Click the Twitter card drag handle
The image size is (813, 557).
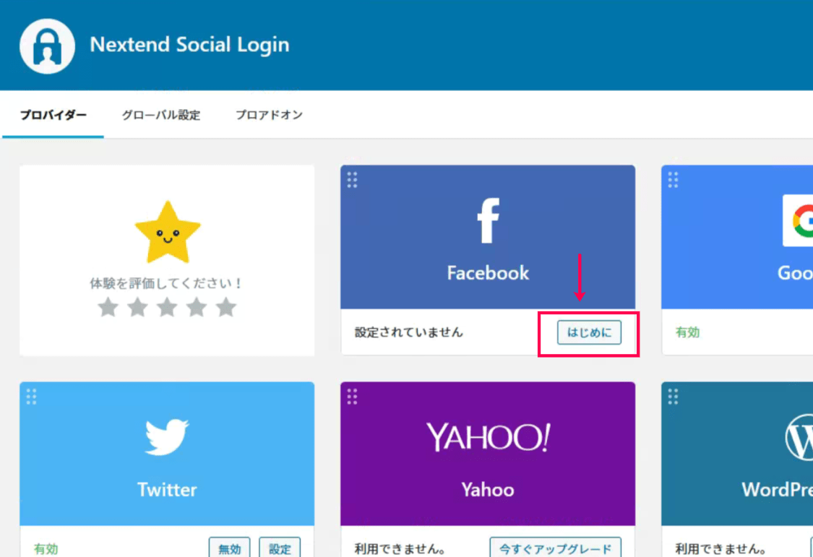[x=31, y=397]
